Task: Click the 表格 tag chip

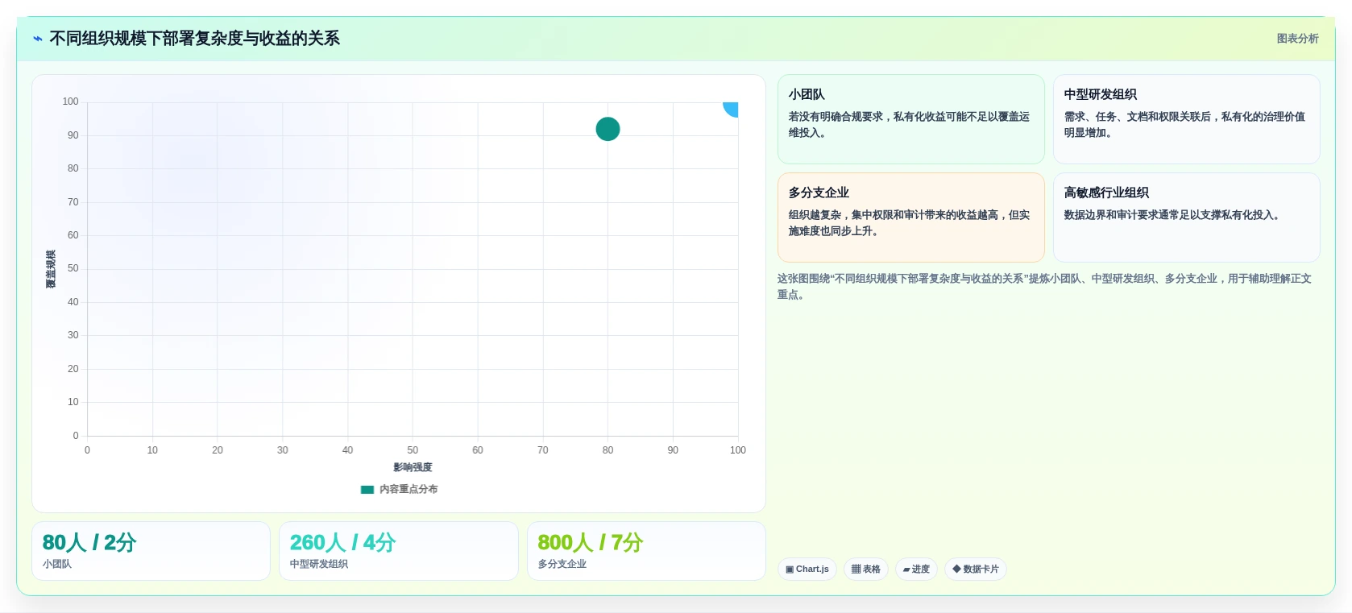Action: pyautogui.click(x=866, y=569)
